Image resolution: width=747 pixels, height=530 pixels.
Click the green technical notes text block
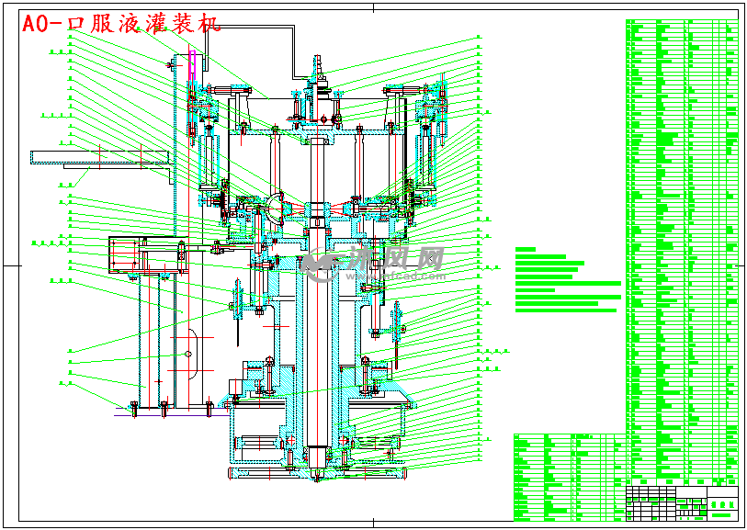click(x=565, y=280)
